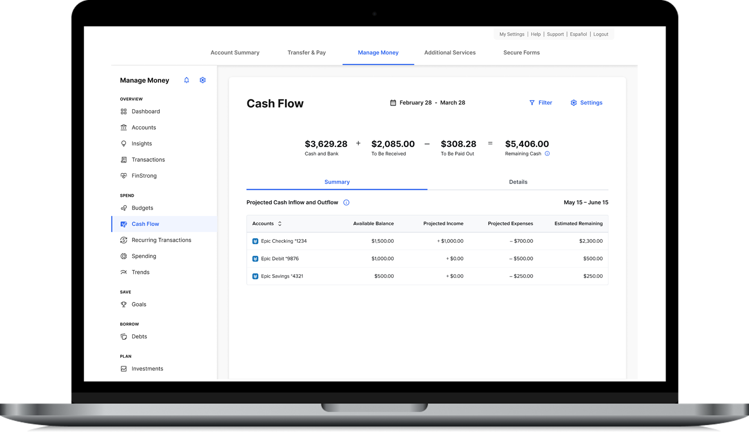
Task: Click the Help link
Action: tap(535, 34)
